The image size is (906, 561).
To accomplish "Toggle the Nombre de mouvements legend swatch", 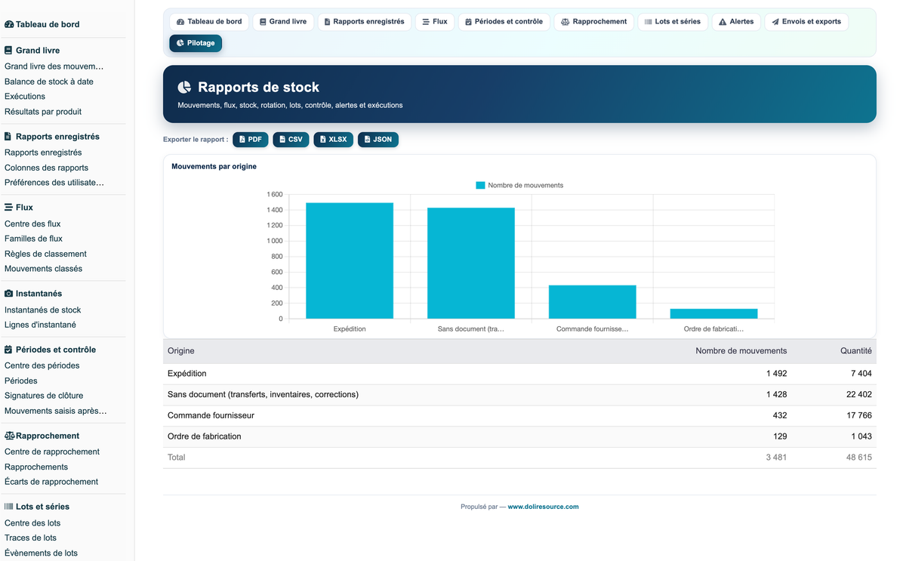I will [x=480, y=185].
